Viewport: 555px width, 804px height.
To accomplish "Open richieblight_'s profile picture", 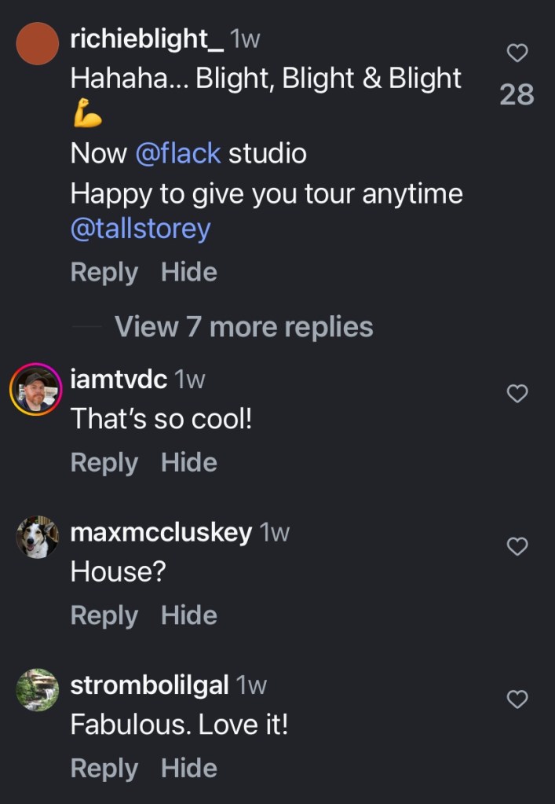I will click(38, 43).
